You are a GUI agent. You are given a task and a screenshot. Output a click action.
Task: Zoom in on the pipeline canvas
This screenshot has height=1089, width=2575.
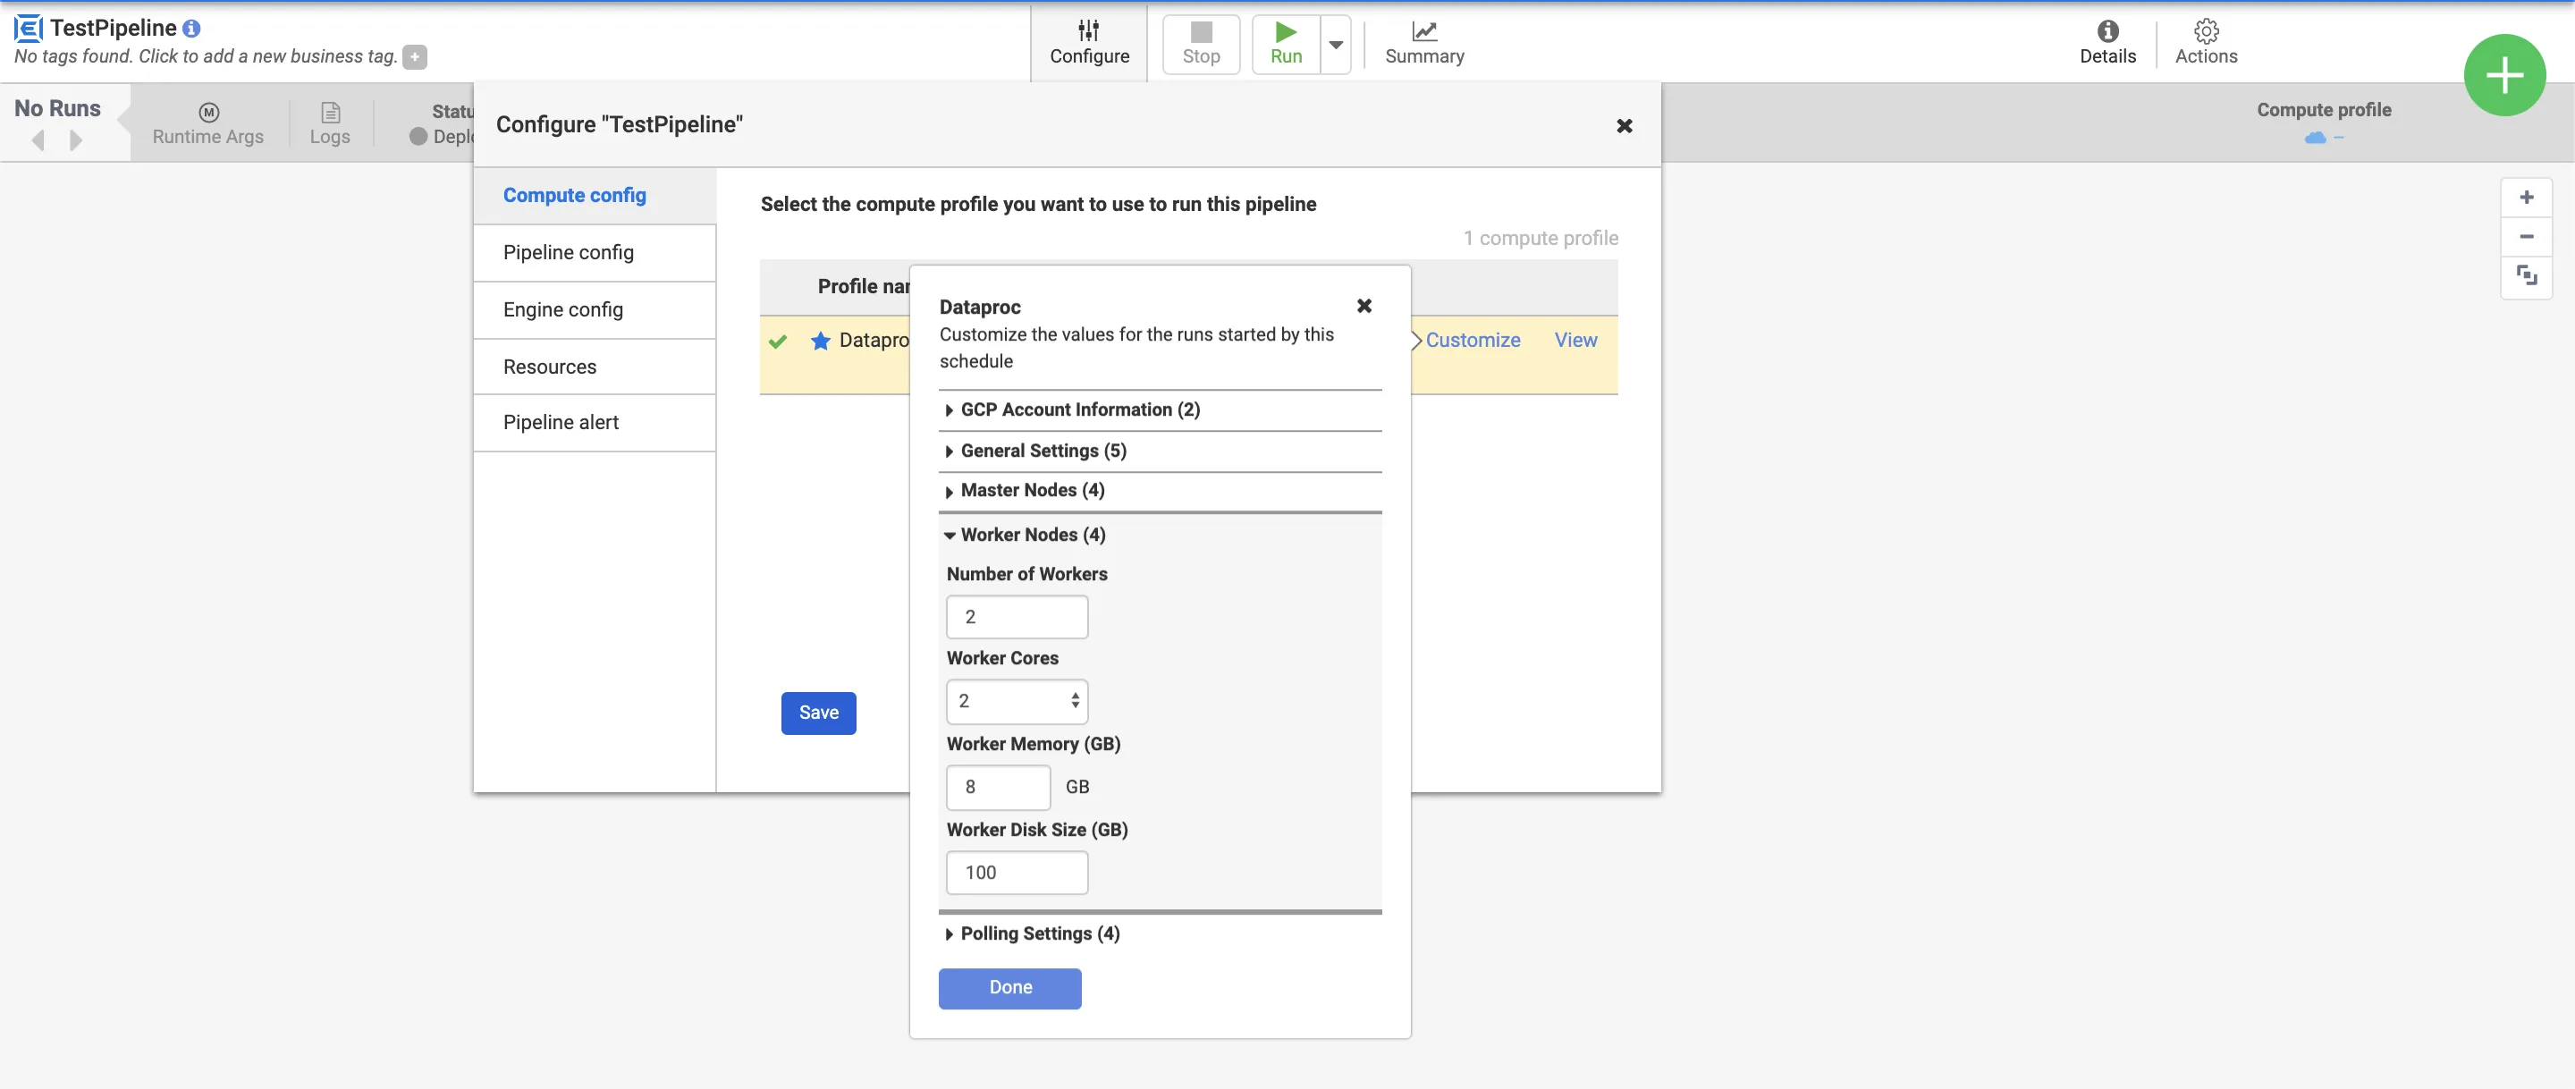(x=2526, y=197)
